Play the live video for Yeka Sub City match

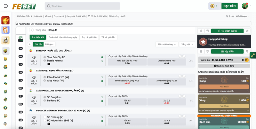(x=49, y=64)
